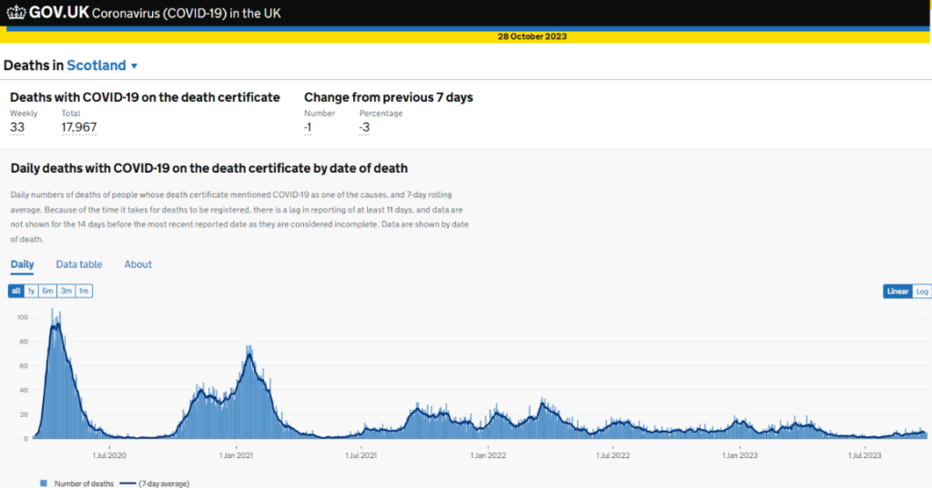This screenshot has height=488, width=932.
Task: Choose the 6m time range
Action: [x=47, y=291]
